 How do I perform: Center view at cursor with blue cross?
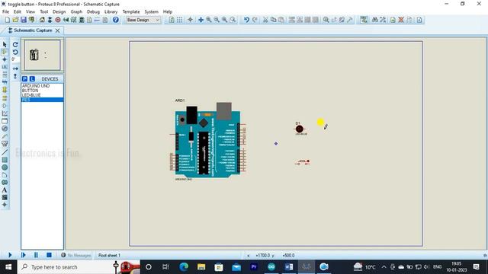(x=201, y=20)
